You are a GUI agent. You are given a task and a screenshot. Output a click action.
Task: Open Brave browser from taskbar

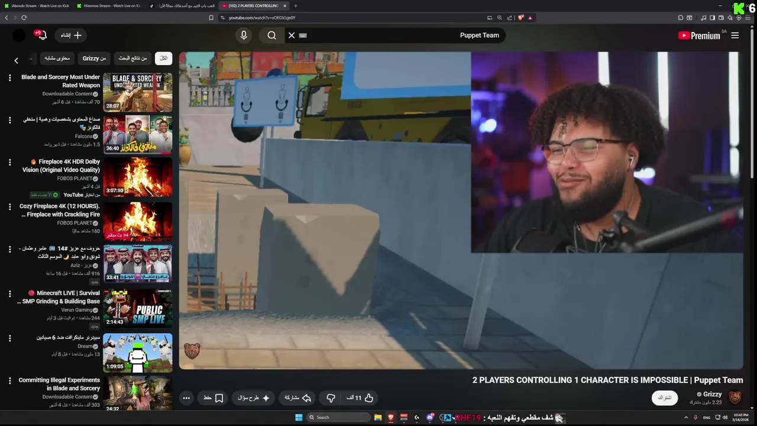(x=391, y=417)
